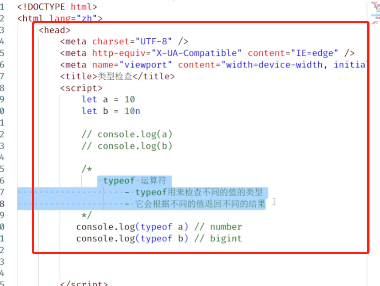The height and width of the screenshot is (286, 380).
Task: Click the '// bigint' trailing comment
Action: [218, 239]
